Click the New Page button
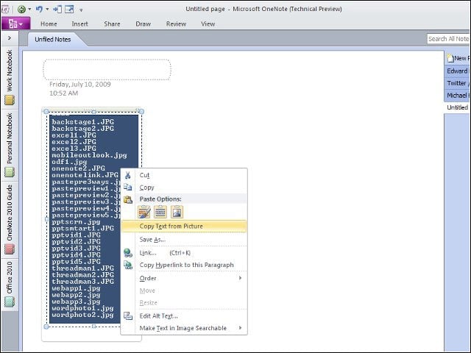Screen dimensions: 471x353 click(x=457, y=58)
